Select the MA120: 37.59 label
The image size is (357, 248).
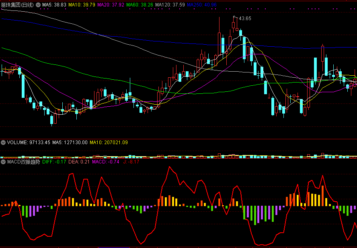coord(170,5)
